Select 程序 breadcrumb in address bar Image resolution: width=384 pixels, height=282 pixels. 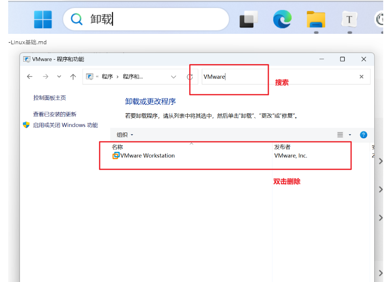tap(107, 77)
